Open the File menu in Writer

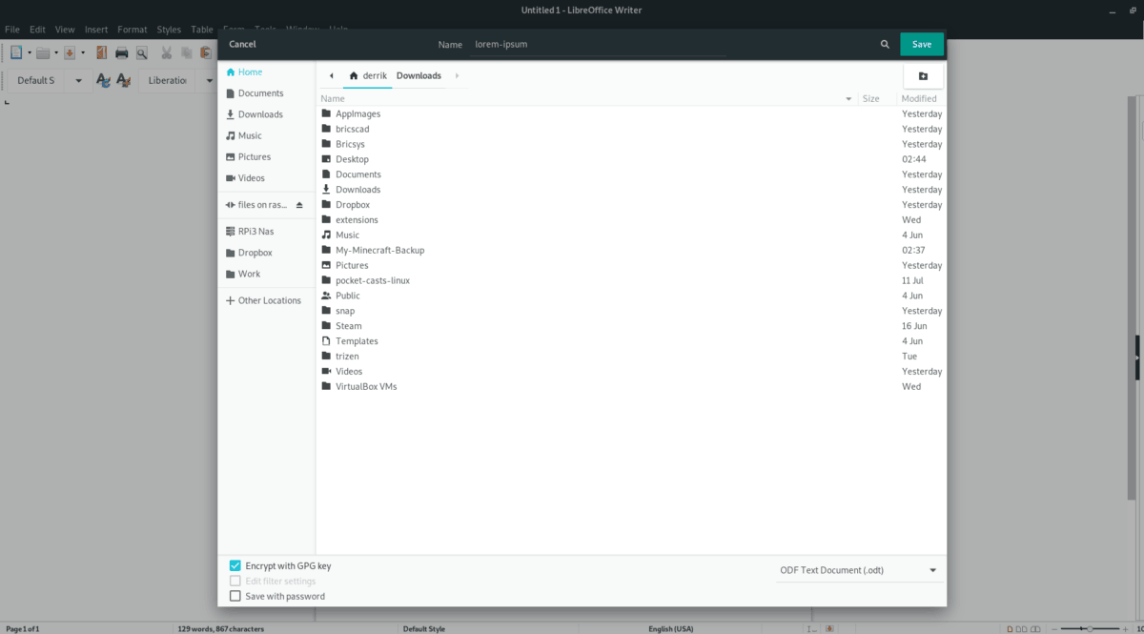pyautogui.click(x=12, y=30)
